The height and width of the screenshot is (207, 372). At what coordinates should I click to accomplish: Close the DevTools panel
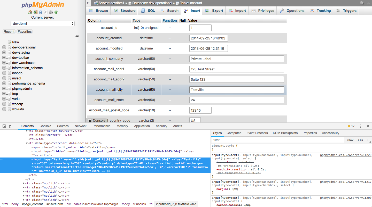click(x=368, y=126)
